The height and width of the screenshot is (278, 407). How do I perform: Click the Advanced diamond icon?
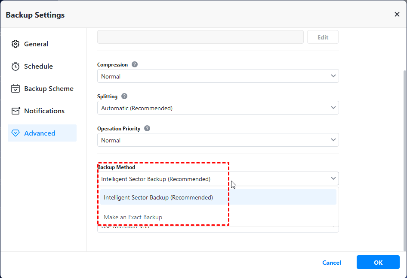pyautogui.click(x=15, y=133)
